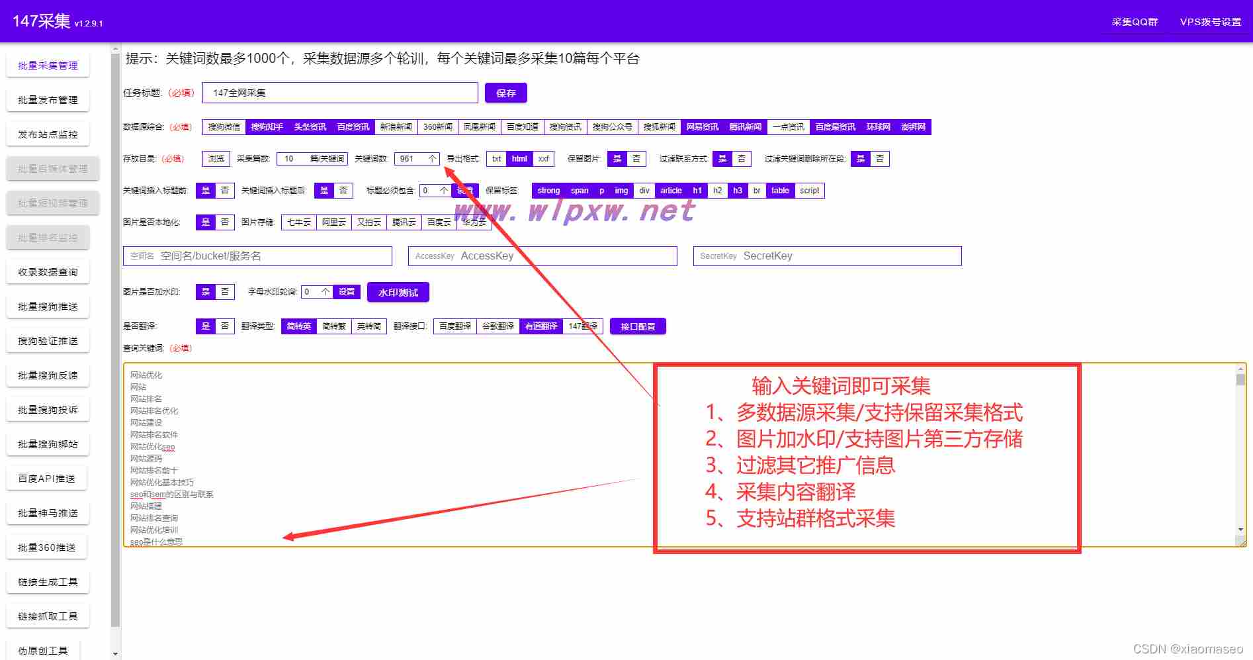The width and height of the screenshot is (1253, 660).
Task: Open 批量360推送 in the sidebar
Action: click(46, 547)
